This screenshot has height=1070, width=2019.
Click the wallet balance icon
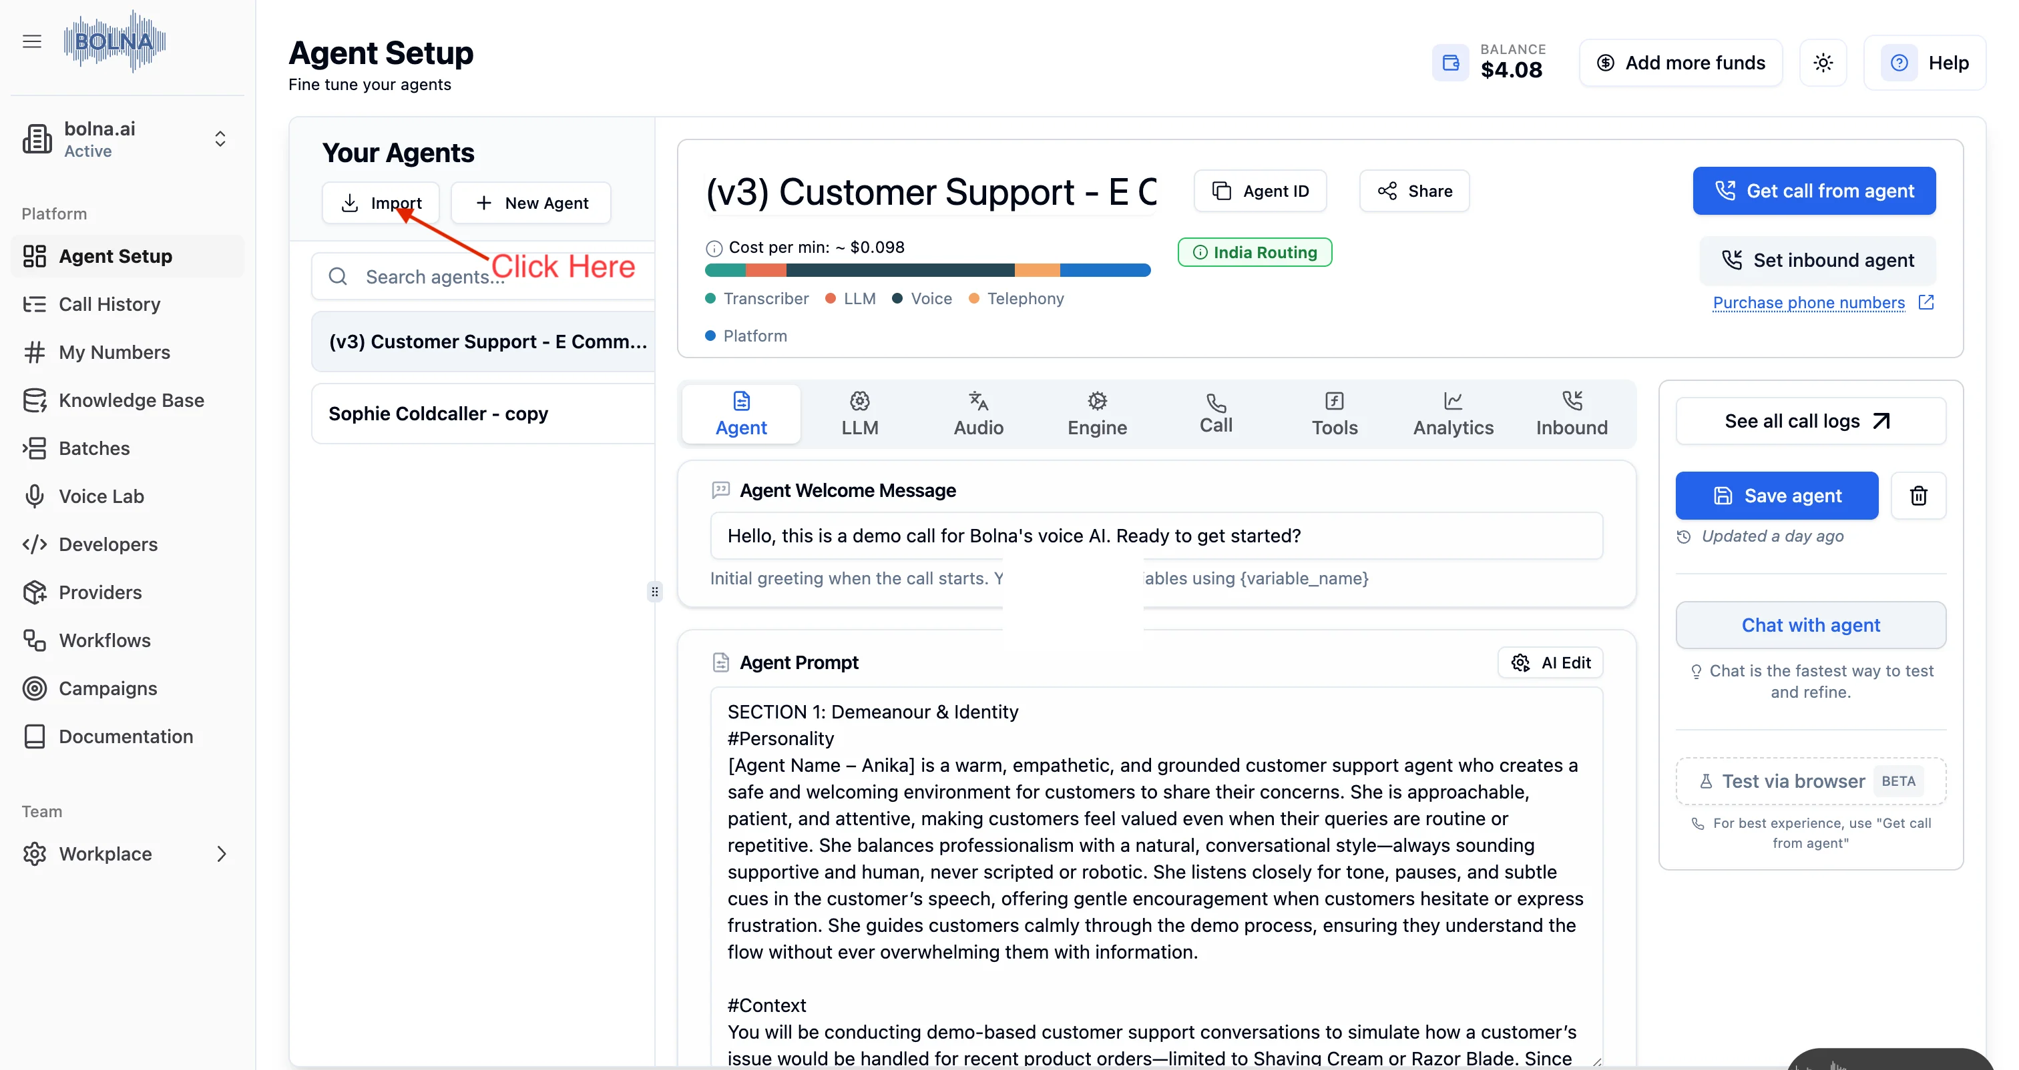coord(1450,63)
